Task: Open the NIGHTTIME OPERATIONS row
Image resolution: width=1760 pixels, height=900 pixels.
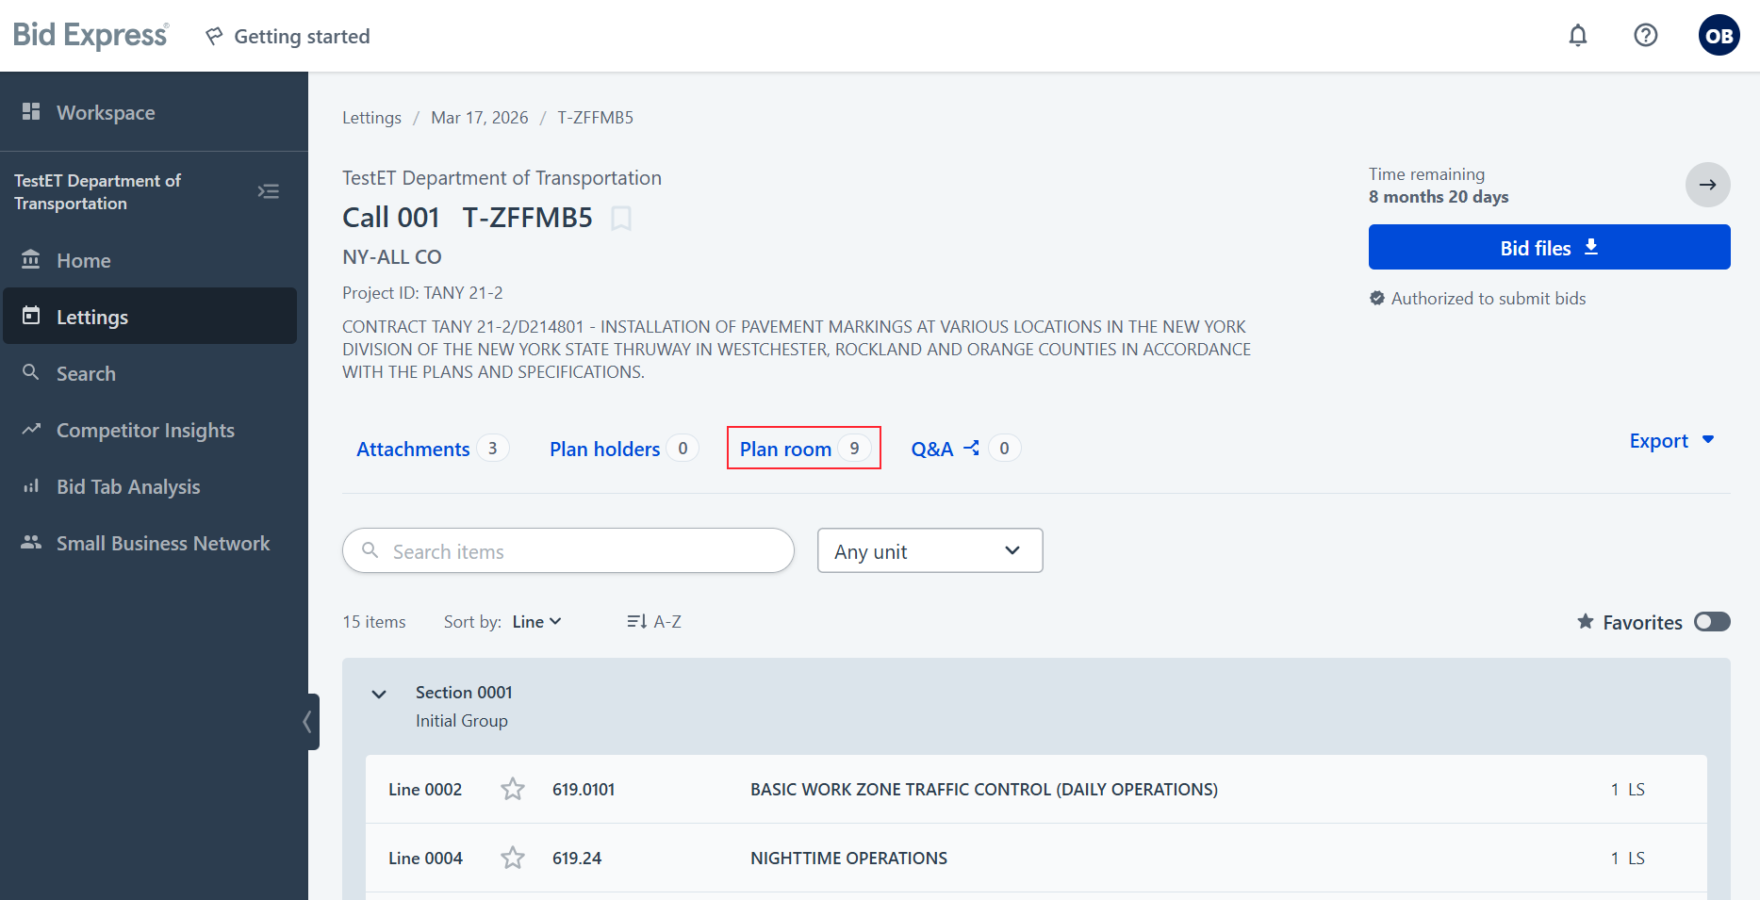Action: point(1036,858)
